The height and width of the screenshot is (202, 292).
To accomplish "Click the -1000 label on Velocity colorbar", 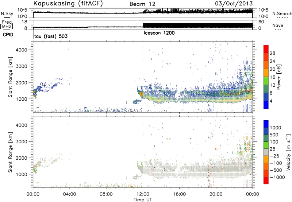I will (x=277, y=177).
